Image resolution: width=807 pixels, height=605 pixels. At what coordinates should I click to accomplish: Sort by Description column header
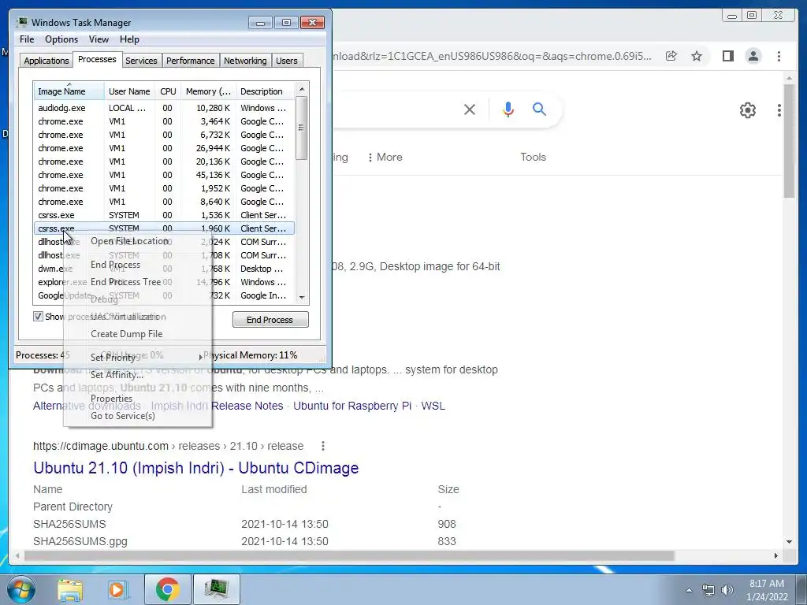point(266,91)
